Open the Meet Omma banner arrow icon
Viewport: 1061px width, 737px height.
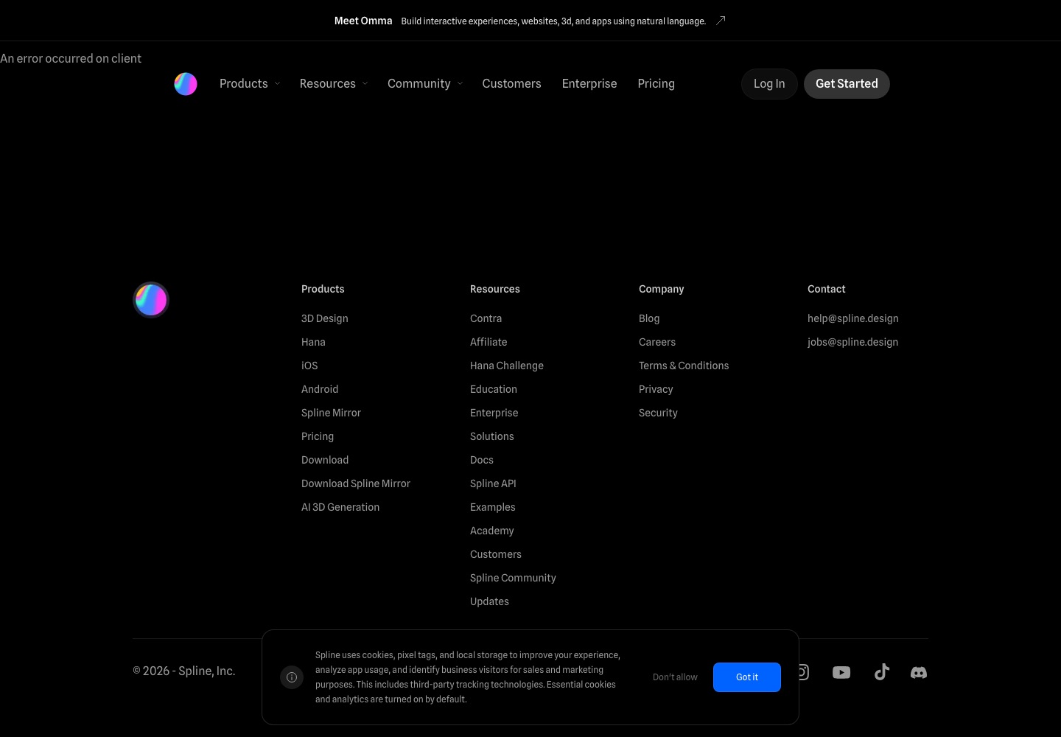pyautogui.click(x=721, y=21)
